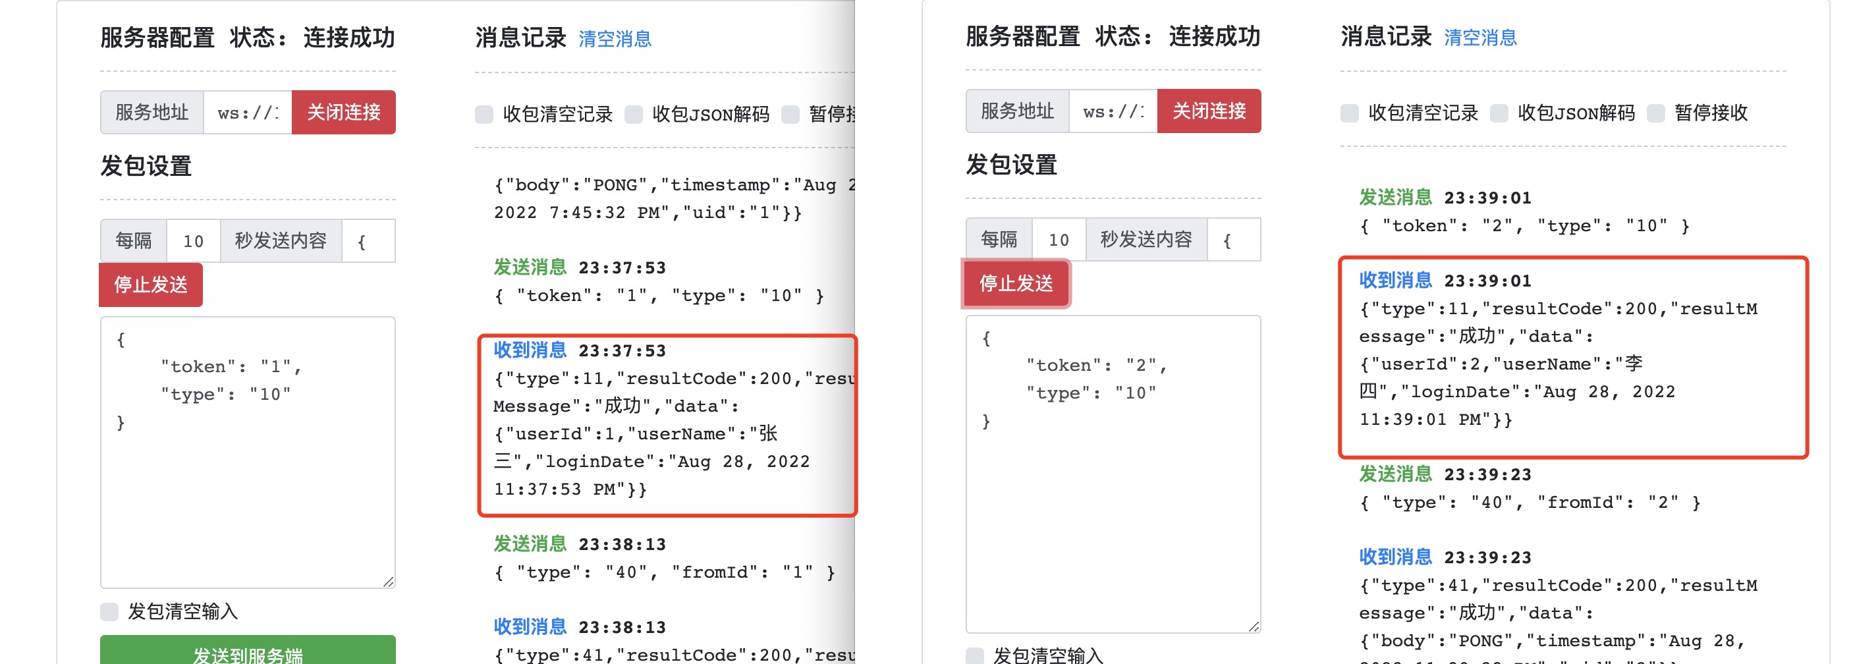
Task: Click textarea containing token "2"
Action: (1113, 474)
